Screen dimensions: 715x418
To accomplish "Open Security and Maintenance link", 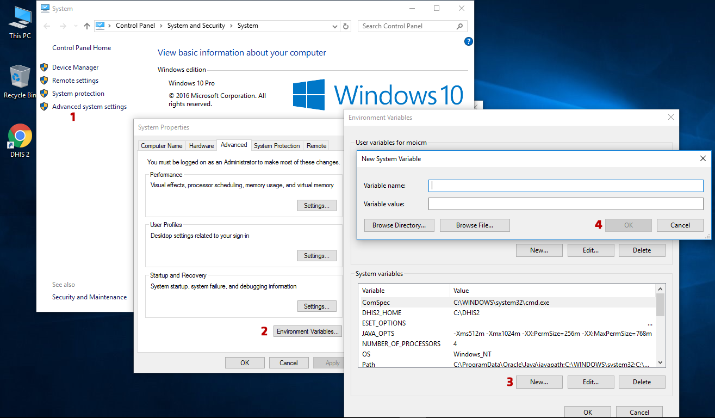I will point(90,297).
